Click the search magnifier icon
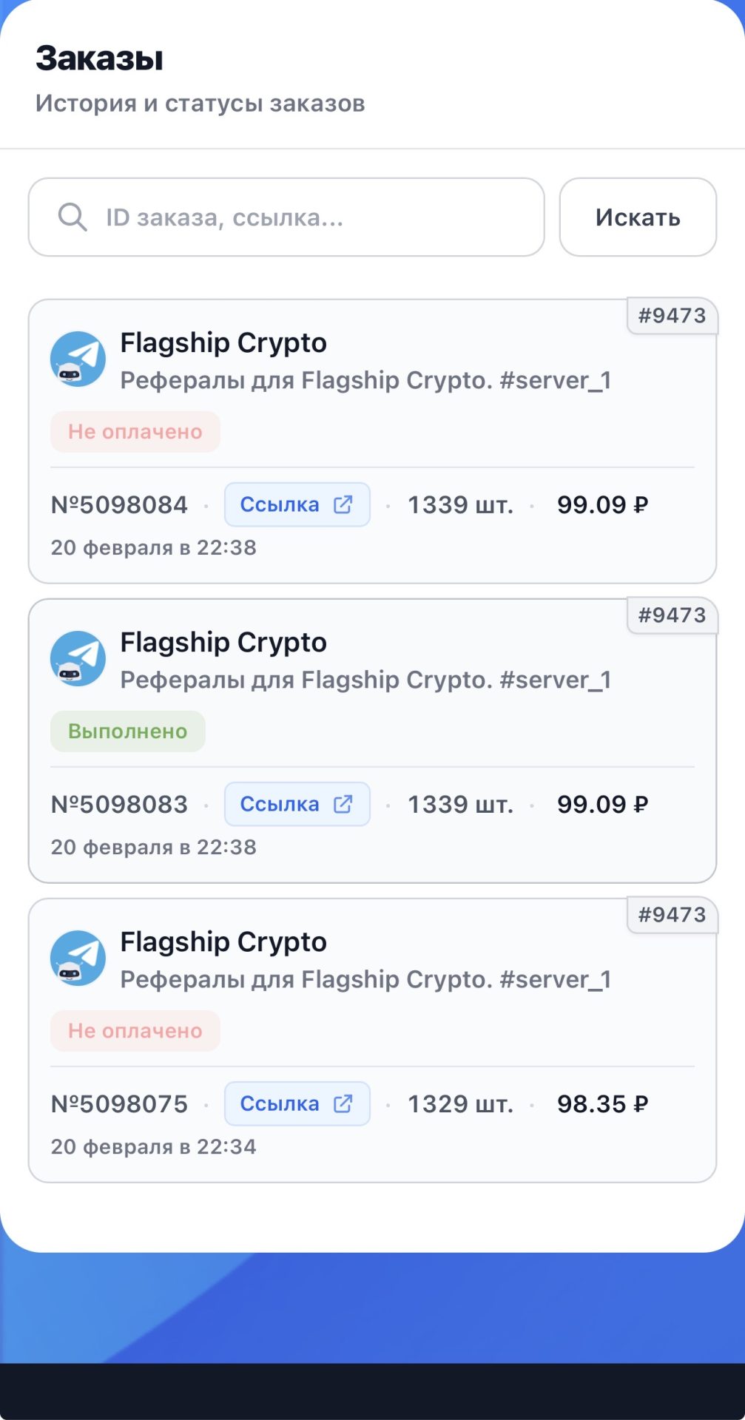The height and width of the screenshot is (1420, 745). coord(73,217)
